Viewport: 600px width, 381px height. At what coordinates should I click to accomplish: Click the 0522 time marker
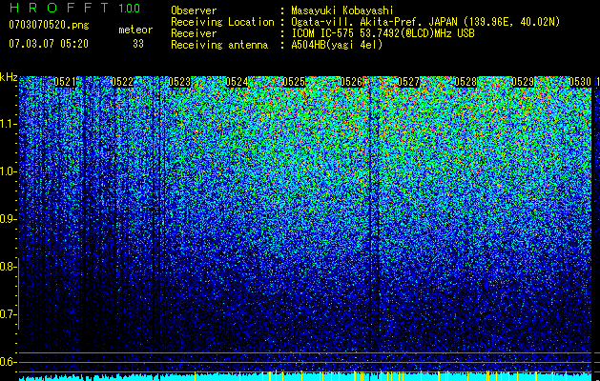pos(122,82)
